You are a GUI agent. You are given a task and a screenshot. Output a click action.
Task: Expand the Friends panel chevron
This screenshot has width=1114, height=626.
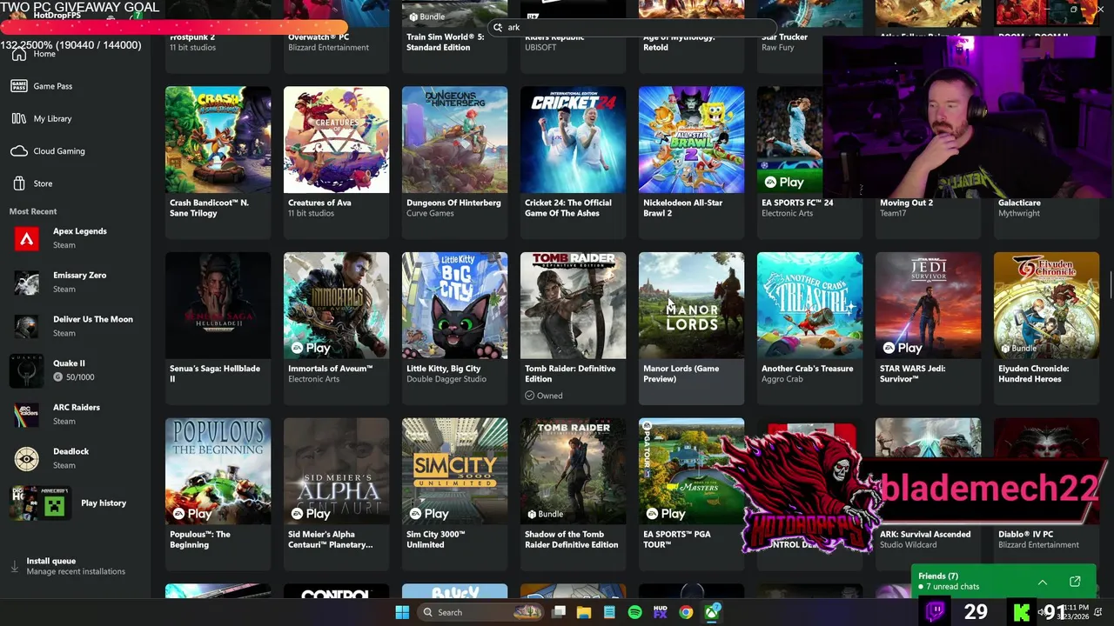point(1043,582)
